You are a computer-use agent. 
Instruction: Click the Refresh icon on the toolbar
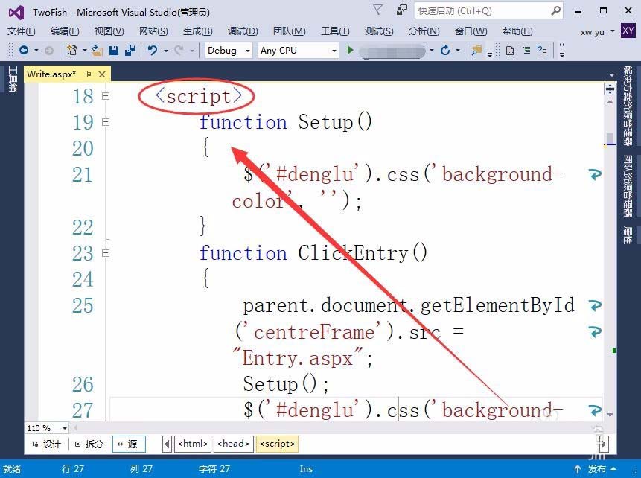point(445,50)
